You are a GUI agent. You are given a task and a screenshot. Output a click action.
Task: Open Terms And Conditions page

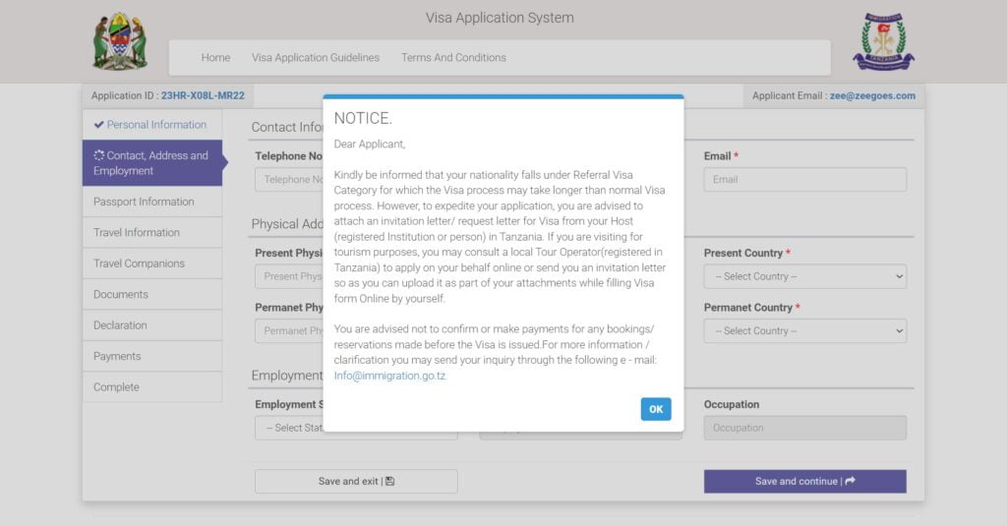(453, 58)
